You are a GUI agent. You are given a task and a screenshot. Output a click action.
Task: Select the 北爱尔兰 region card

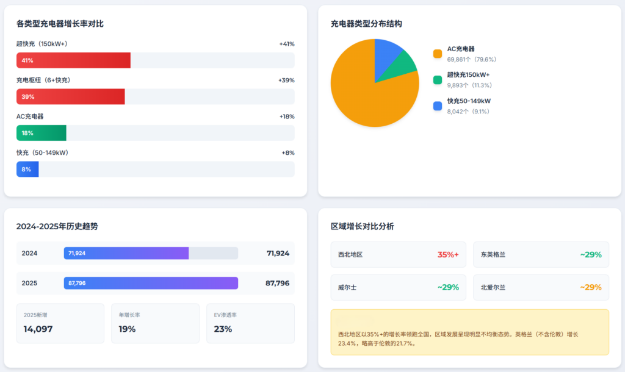[x=541, y=287]
